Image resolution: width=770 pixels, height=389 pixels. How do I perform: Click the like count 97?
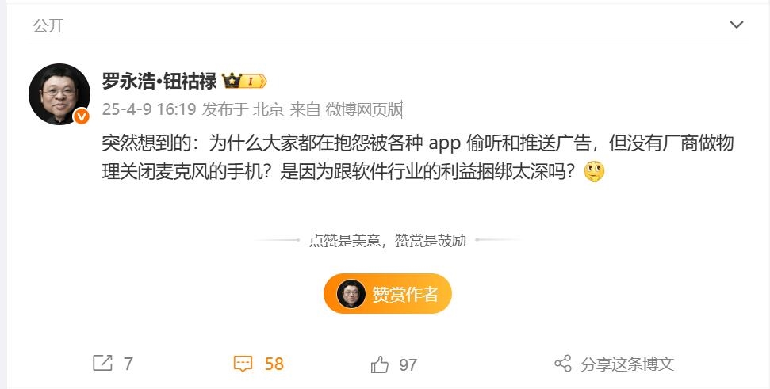tap(408, 364)
